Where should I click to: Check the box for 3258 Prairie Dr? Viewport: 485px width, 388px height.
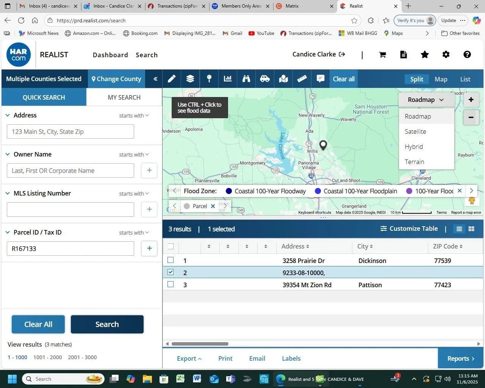coord(171,260)
